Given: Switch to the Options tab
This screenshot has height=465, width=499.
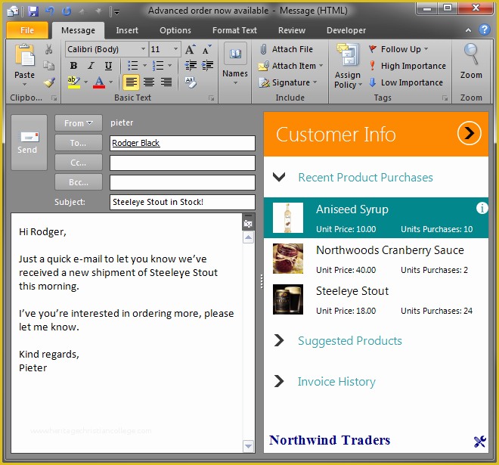Looking at the screenshot, I should click(x=175, y=30).
